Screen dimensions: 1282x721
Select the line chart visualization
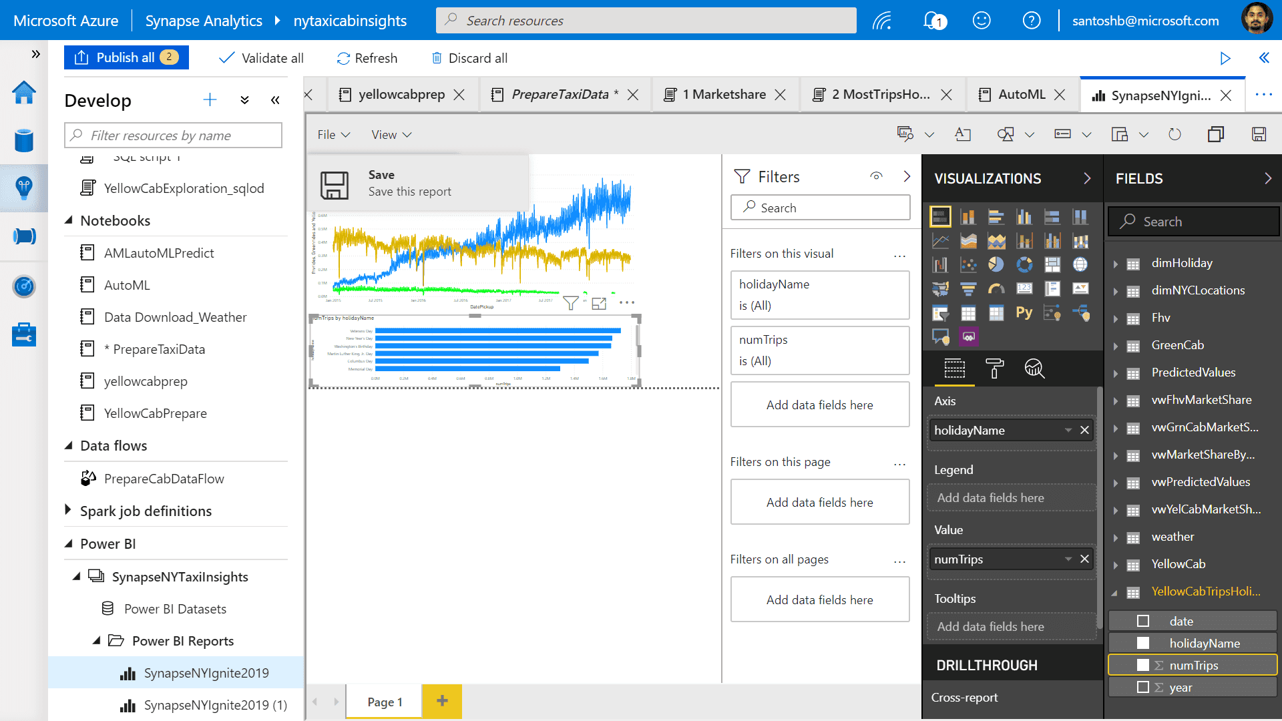click(x=940, y=240)
